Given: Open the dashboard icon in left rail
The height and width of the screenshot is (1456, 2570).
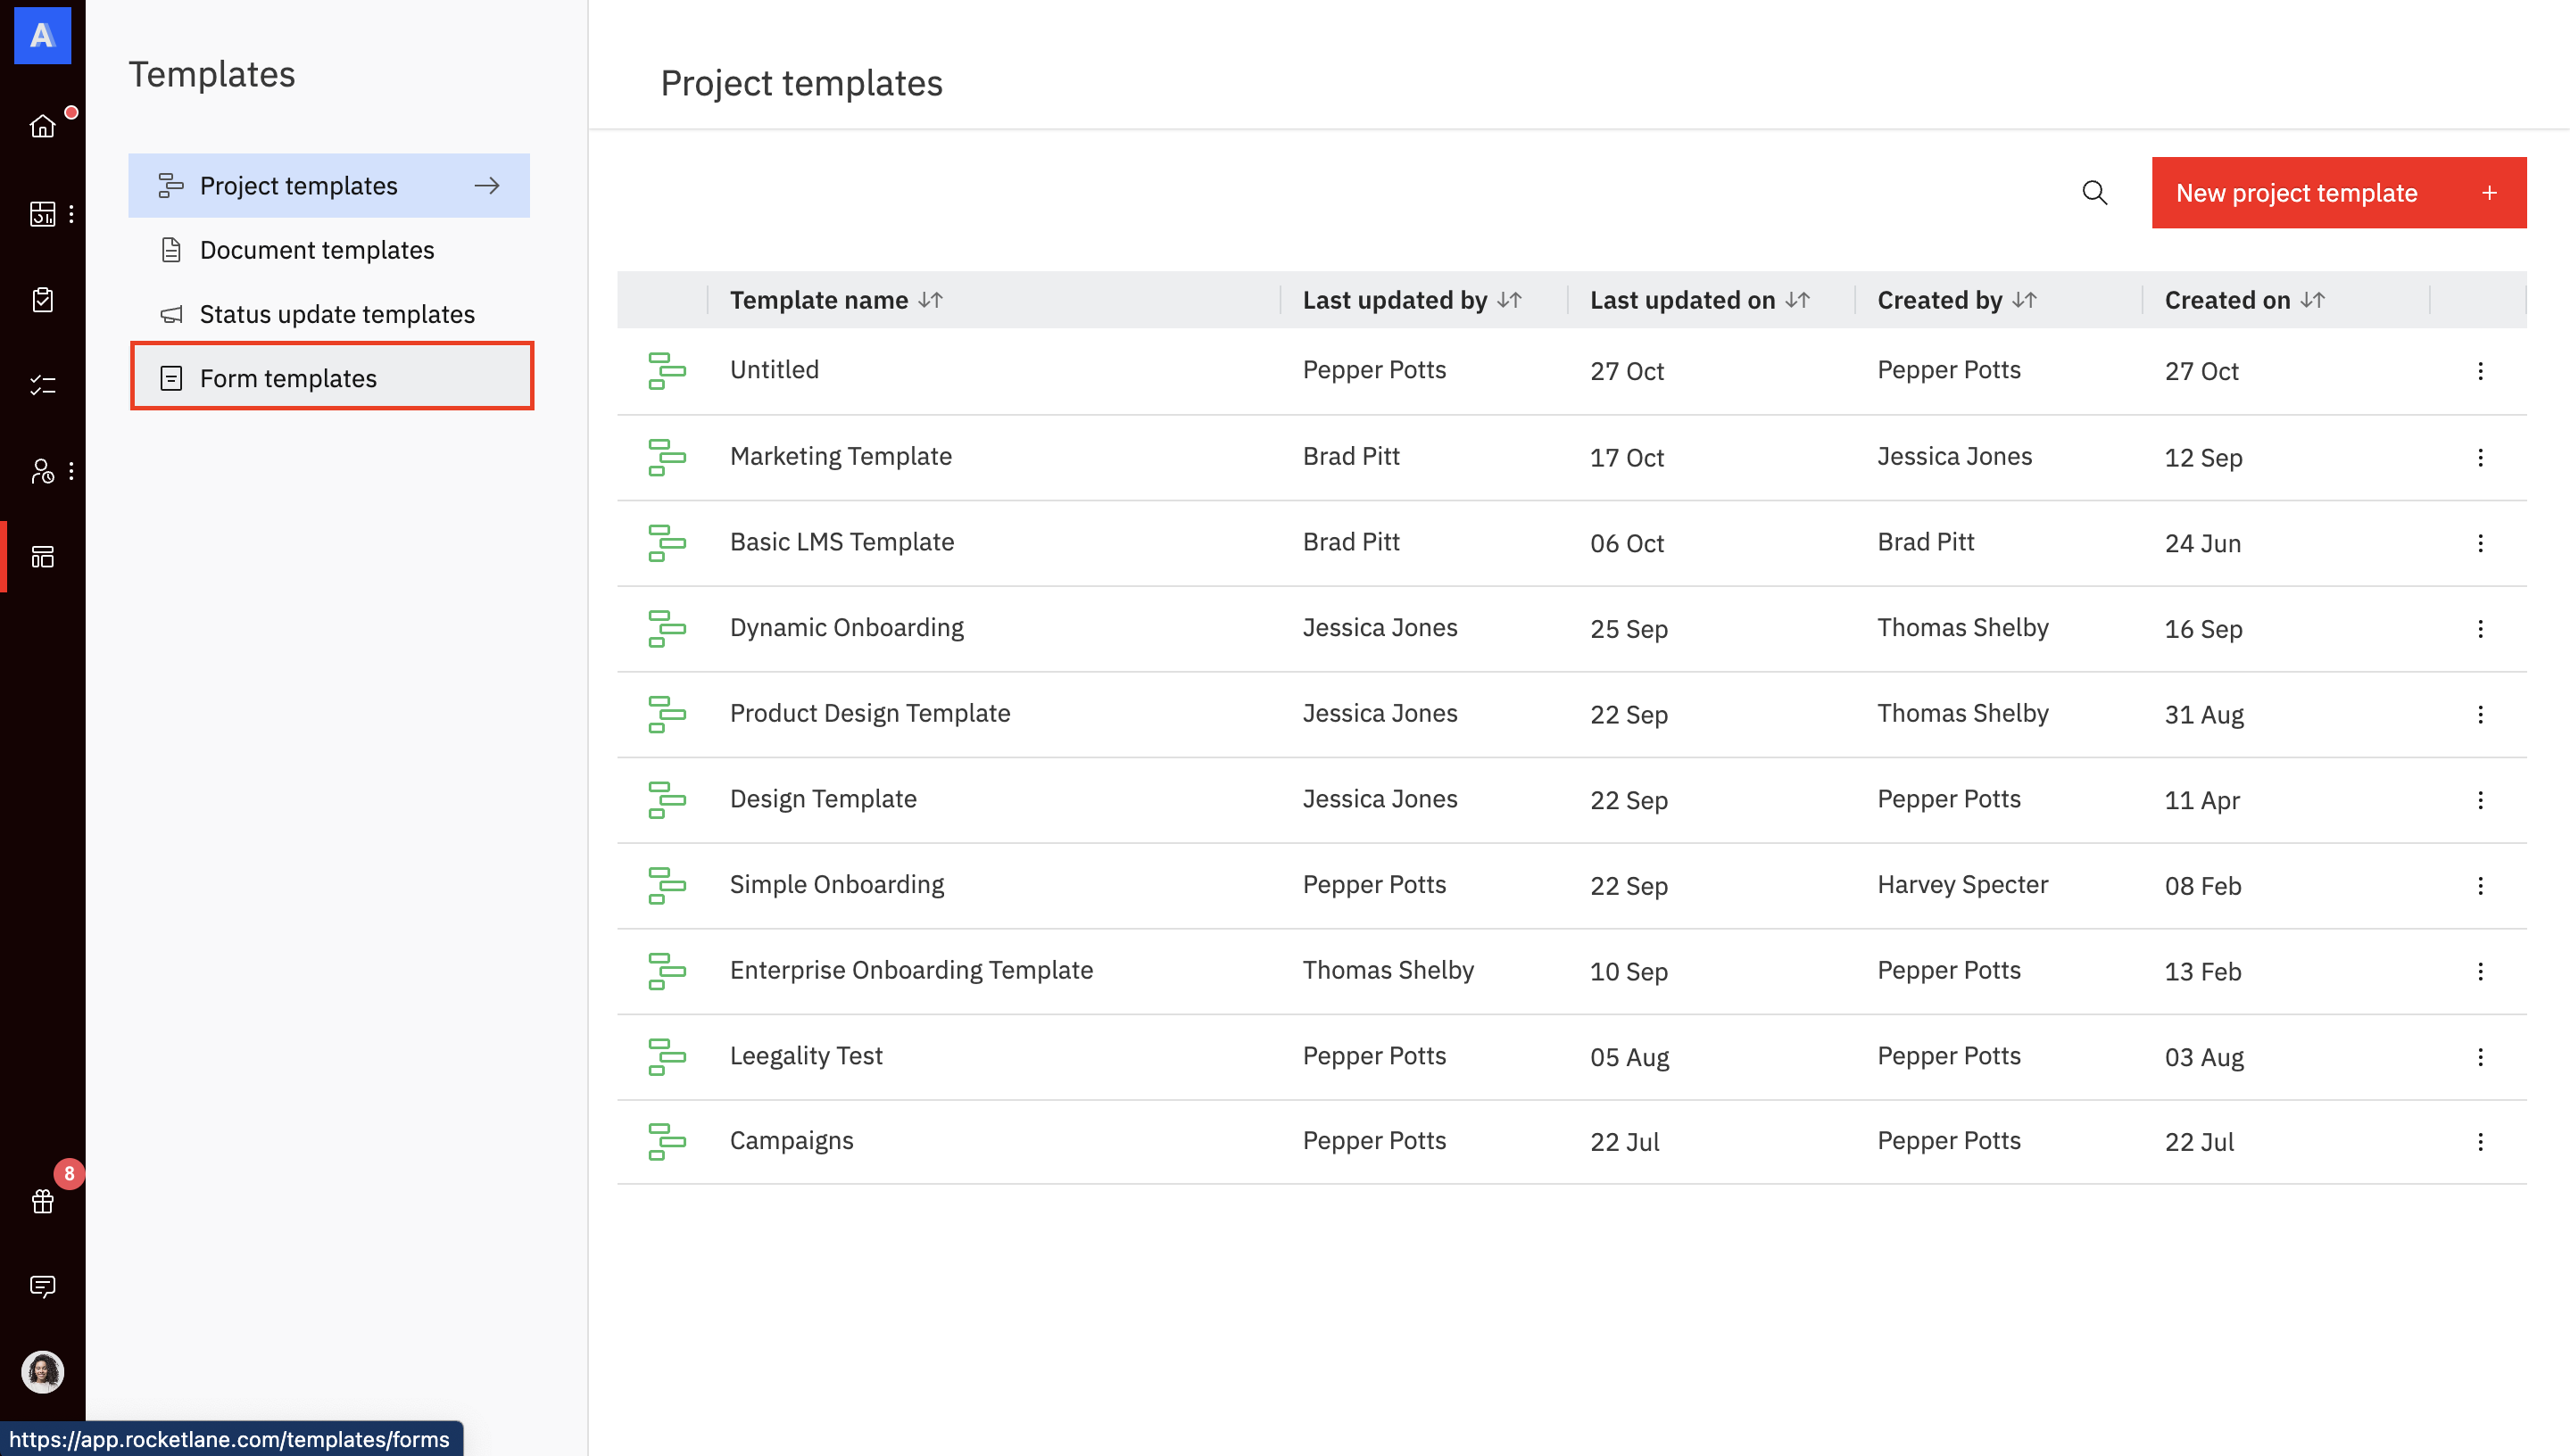Looking at the screenshot, I should 42,214.
